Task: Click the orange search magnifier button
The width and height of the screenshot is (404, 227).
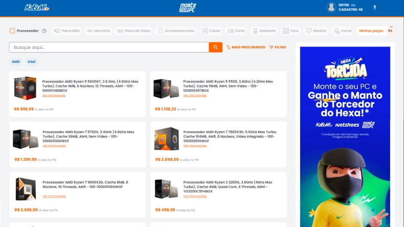Action: [x=215, y=47]
